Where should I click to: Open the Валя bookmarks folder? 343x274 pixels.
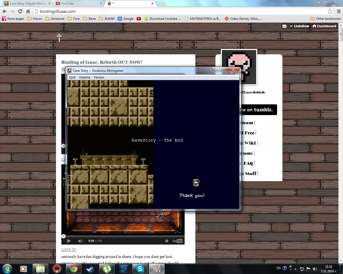tap(90, 19)
